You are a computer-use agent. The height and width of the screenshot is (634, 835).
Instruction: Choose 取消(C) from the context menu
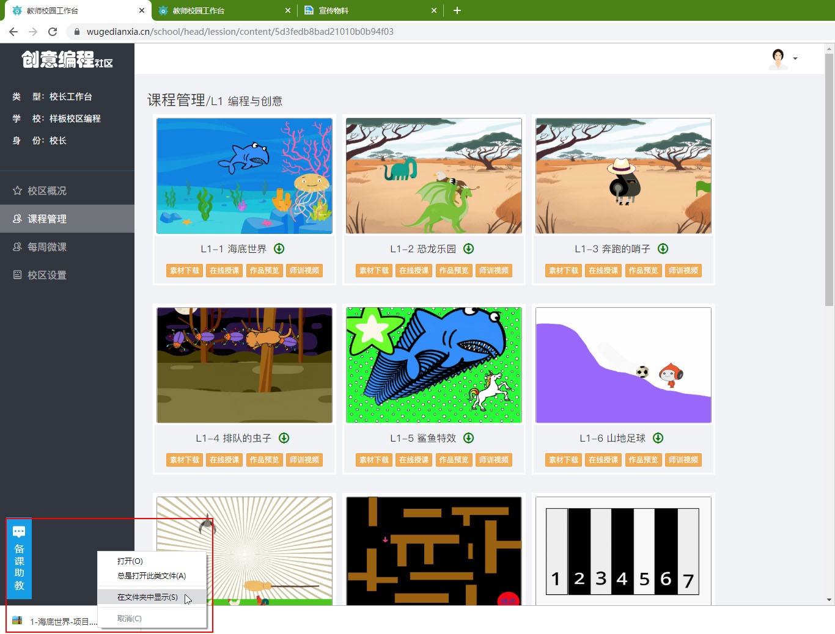pyautogui.click(x=152, y=619)
